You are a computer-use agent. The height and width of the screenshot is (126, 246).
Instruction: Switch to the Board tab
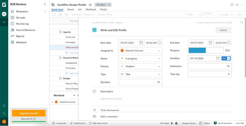click(70, 9)
